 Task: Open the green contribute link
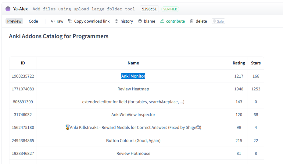point(175,21)
